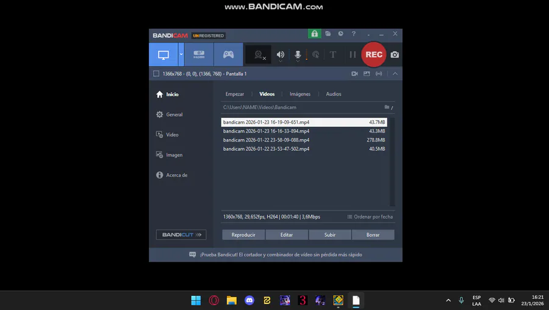
Task: Select file bandicam 2026-01-23 16-19-09-651.mp4
Action: pos(304,122)
